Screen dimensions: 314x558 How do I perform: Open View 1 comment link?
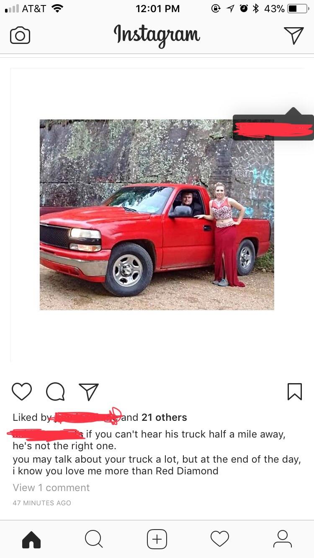pyautogui.click(x=51, y=488)
